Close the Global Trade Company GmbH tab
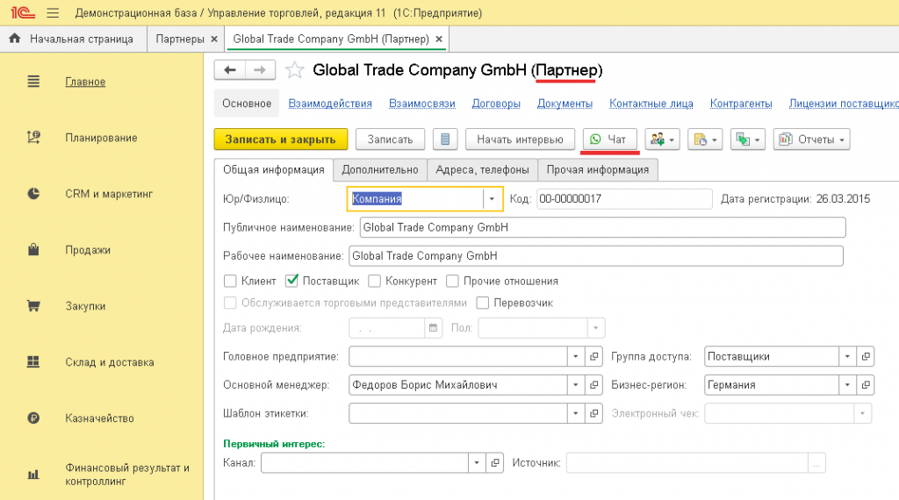 439,39
